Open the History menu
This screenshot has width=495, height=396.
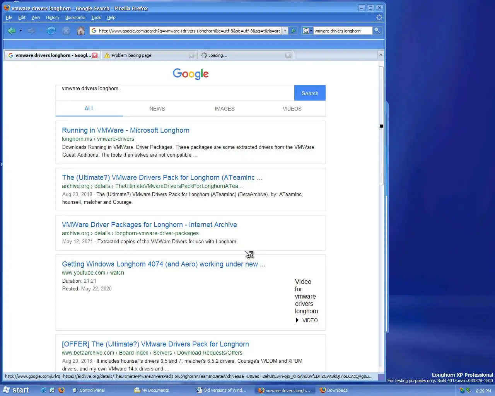pos(53,17)
